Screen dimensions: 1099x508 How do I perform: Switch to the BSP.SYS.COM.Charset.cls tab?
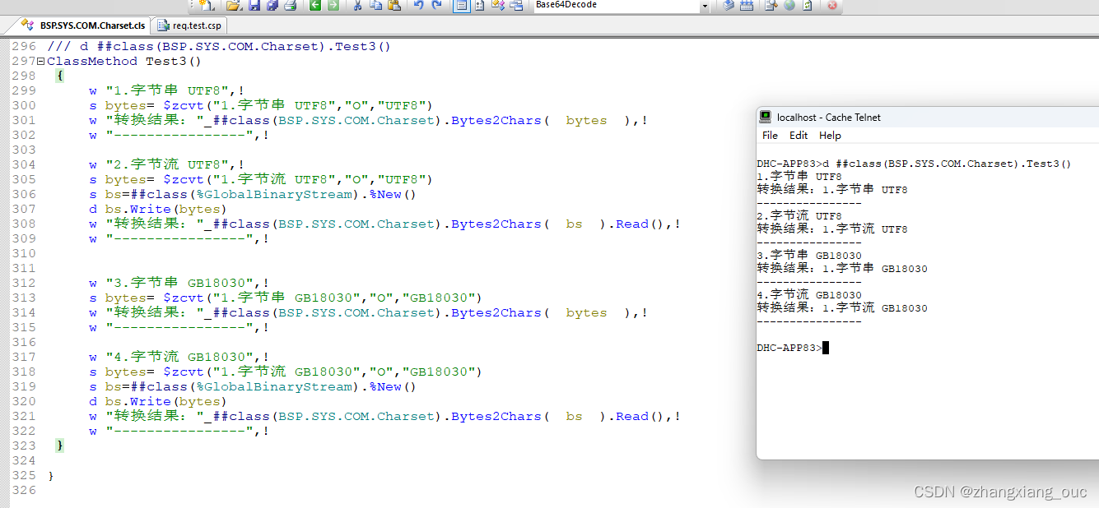[x=86, y=25]
